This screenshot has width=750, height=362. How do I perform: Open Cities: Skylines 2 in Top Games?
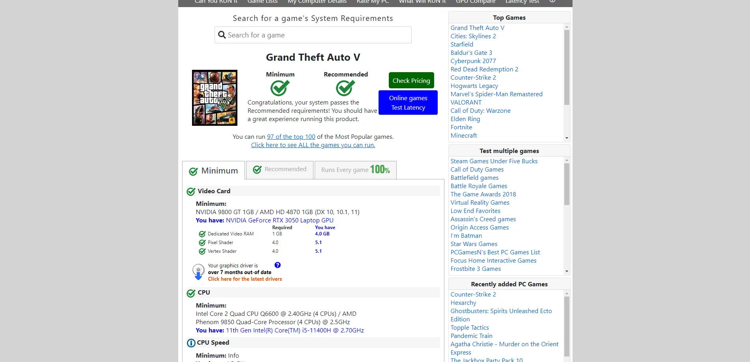tap(473, 36)
